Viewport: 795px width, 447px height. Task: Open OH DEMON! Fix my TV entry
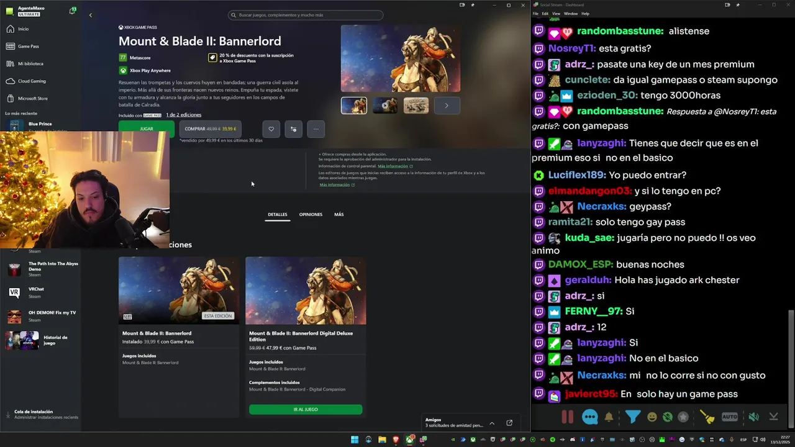point(41,316)
